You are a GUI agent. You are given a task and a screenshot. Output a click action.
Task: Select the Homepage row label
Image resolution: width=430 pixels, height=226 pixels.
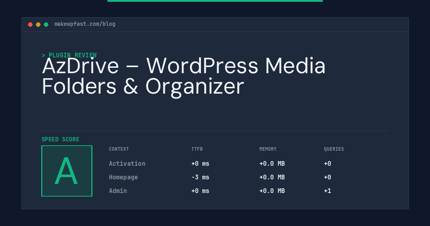click(123, 177)
